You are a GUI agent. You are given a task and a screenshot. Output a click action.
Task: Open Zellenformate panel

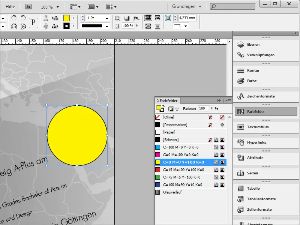click(266, 210)
